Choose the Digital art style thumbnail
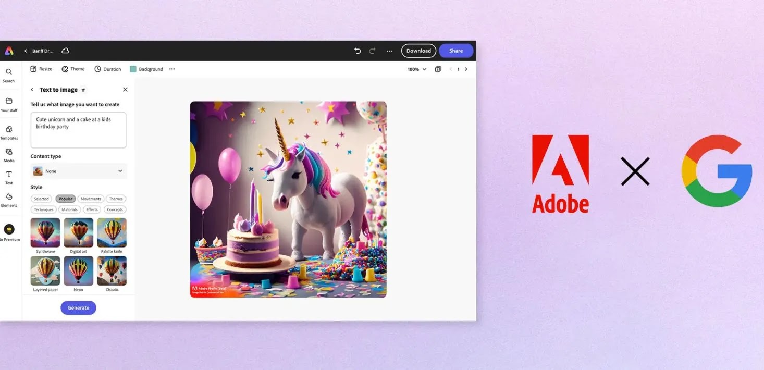 79,232
